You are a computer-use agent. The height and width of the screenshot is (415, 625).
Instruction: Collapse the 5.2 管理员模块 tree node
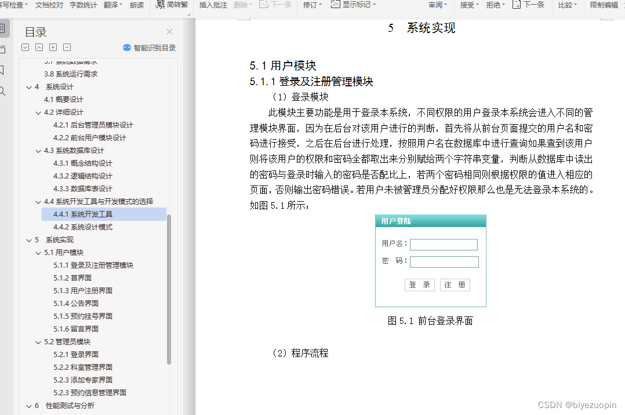point(38,343)
